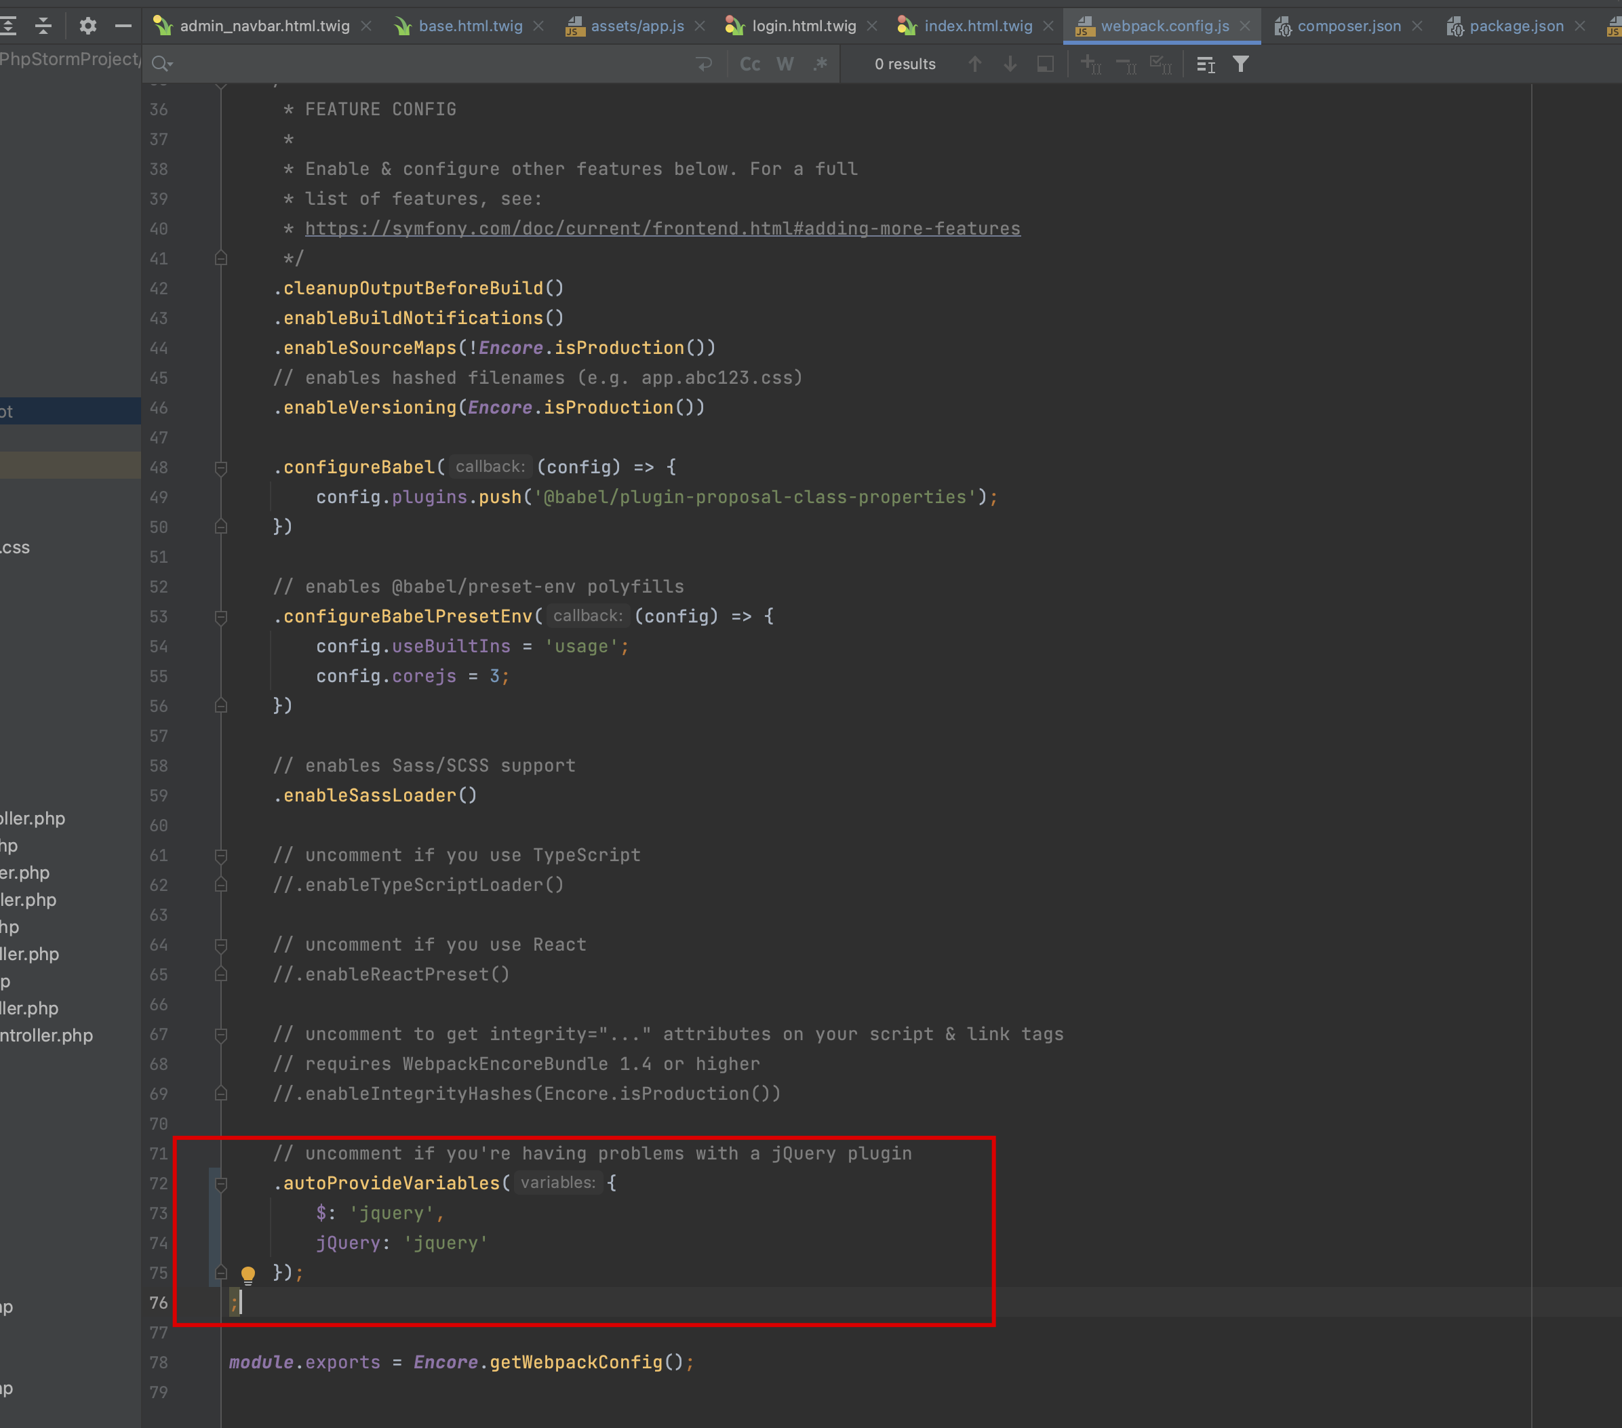This screenshot has width=1622, height=1428.
Task: Click on .enableBuildNotifications() call
Action: [419, 318]
